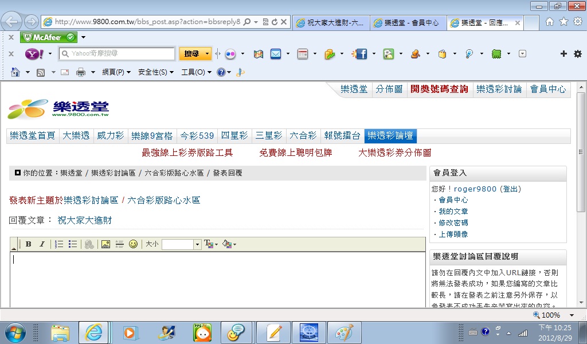Image resolution: width=587 pixels, height=344 pixels.
Task: Toggle bold formatting in the reply editor
Action: point(28,244)
